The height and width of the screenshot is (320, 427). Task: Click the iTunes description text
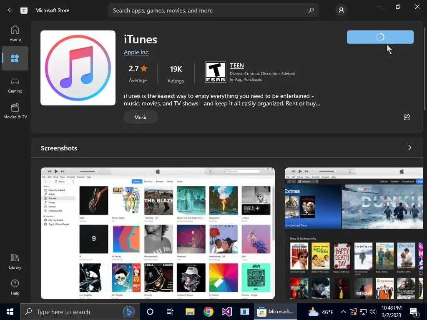(222, 100)
